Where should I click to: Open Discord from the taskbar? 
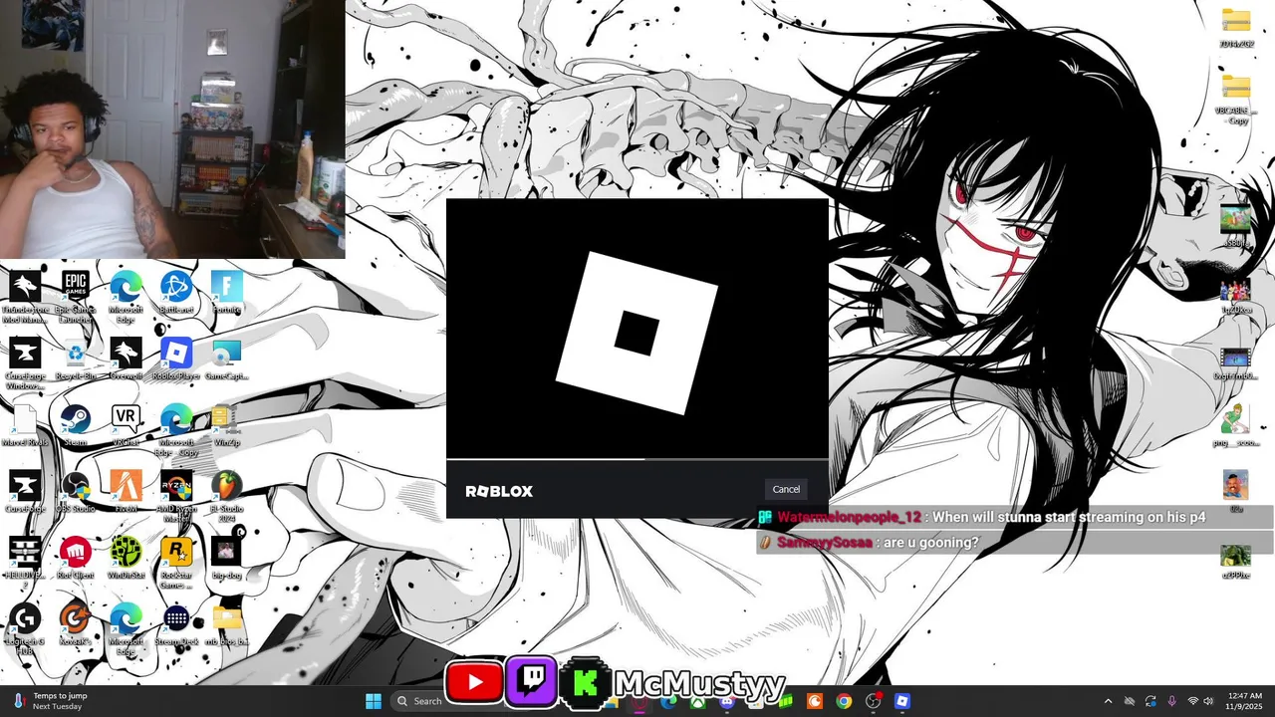pyautogui.click(x=727, y=701)
